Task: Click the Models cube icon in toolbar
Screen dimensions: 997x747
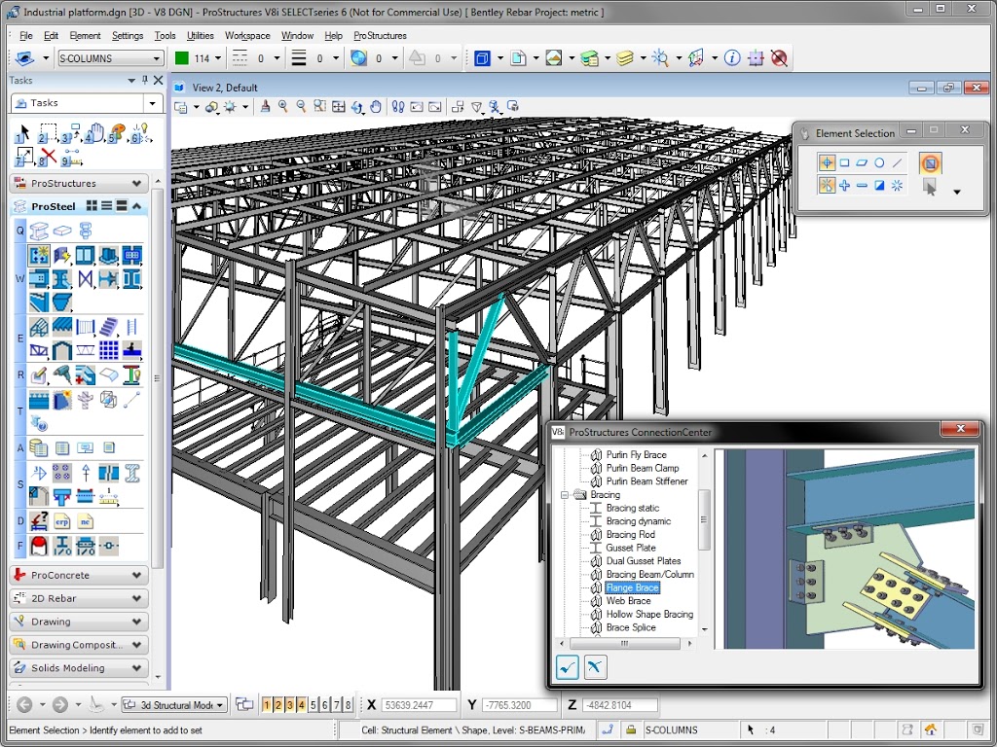Action: pyautogui.click(x=483, y=58)
